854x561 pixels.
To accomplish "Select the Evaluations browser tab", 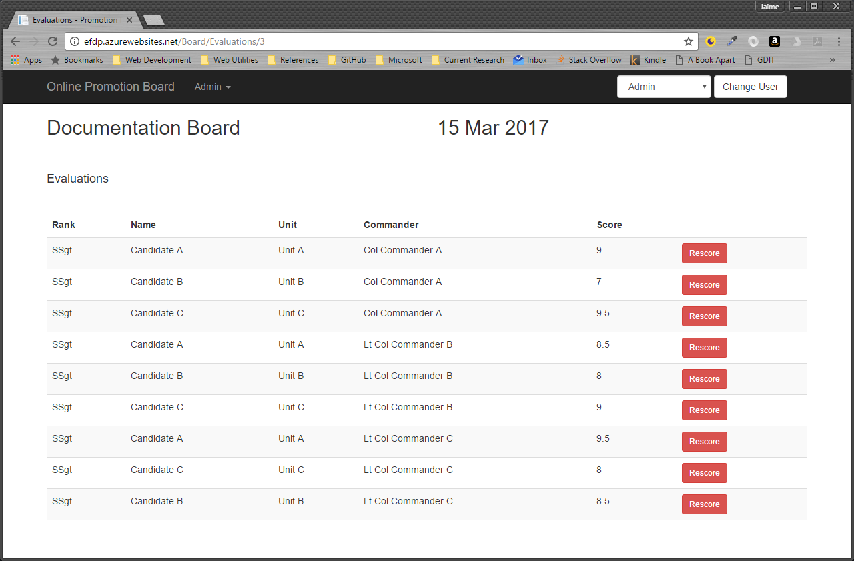I will tap(72, 20).
